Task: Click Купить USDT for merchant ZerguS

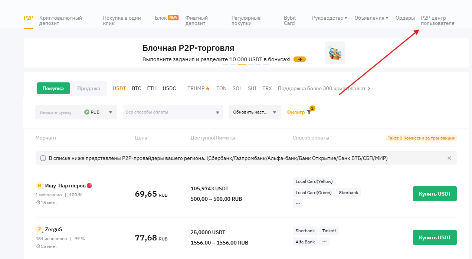Action: tap(435, 237)
